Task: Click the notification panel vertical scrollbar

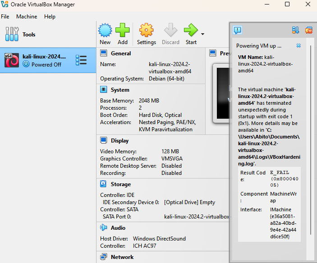Action: coord(311,140)
